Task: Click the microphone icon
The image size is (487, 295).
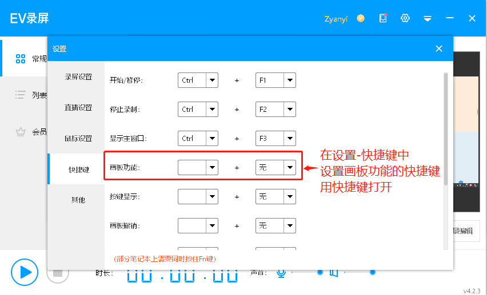Action: pos(281,273)
